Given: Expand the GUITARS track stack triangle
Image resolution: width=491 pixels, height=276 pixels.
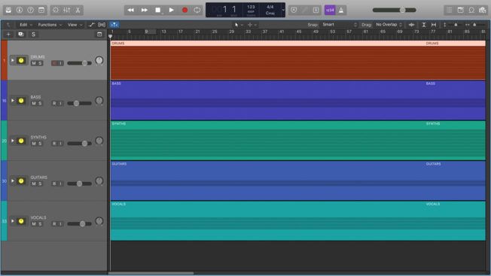Looking at the screenshot, I should 13,180.
